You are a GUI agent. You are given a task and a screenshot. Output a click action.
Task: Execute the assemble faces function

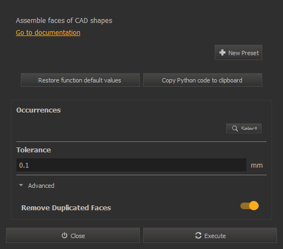(210, 235)
